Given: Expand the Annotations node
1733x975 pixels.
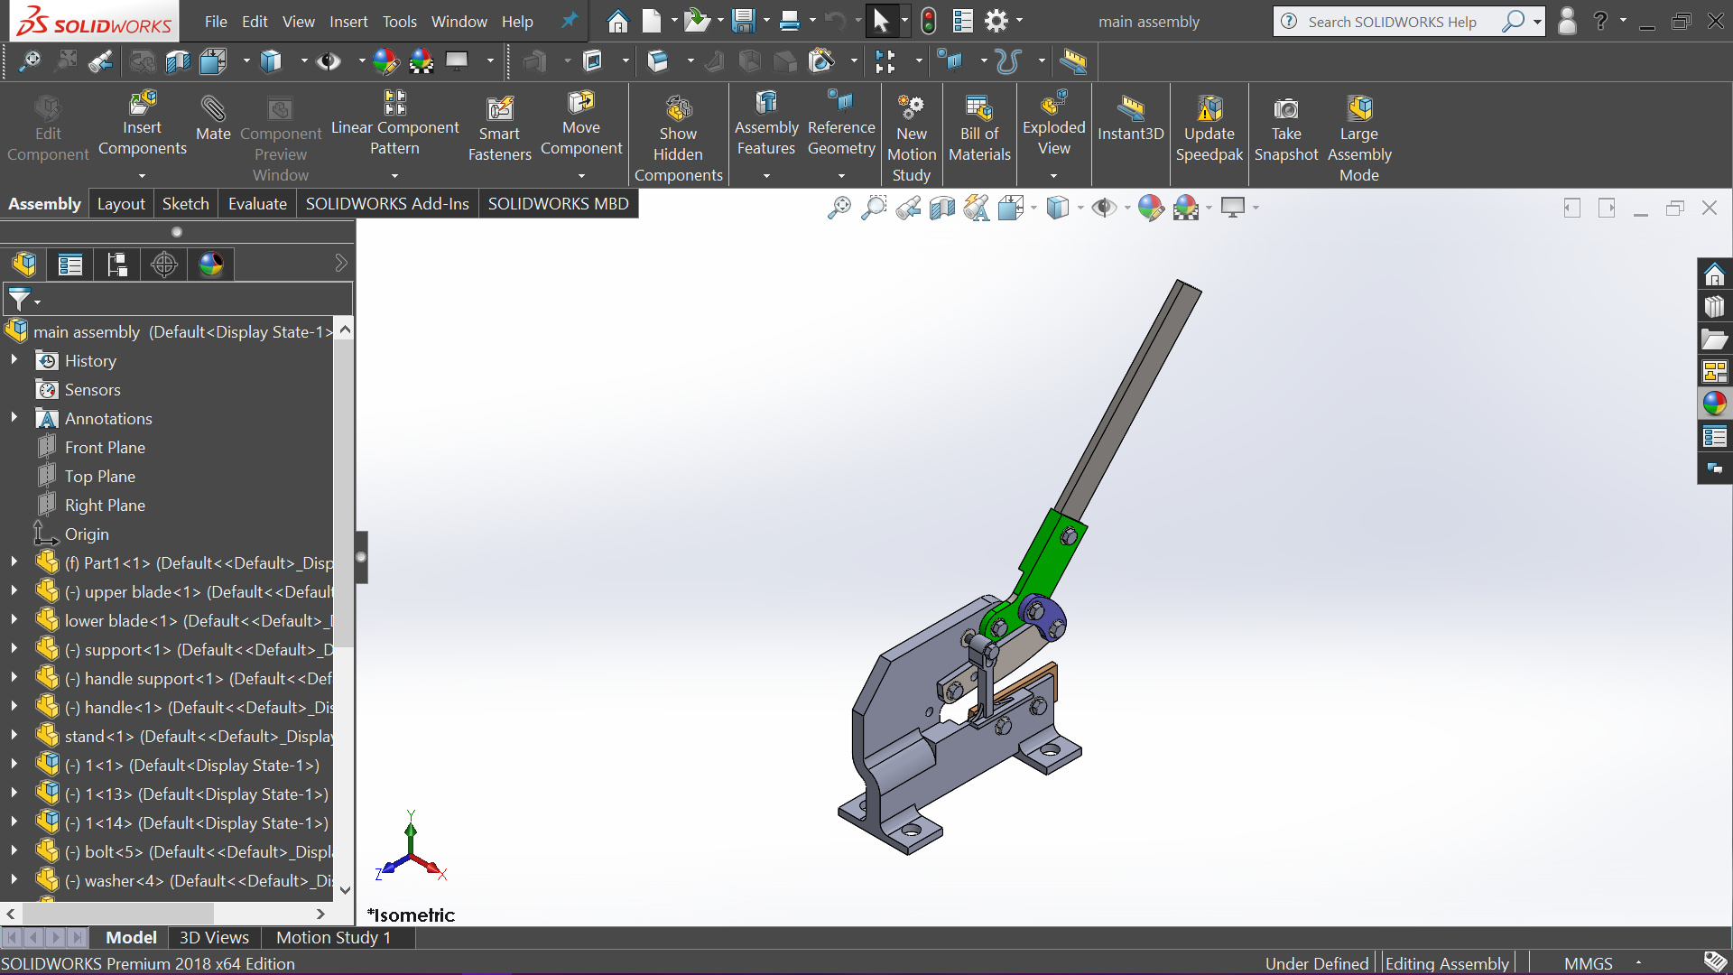Looking at the screenshot, I should pos(14,417).
